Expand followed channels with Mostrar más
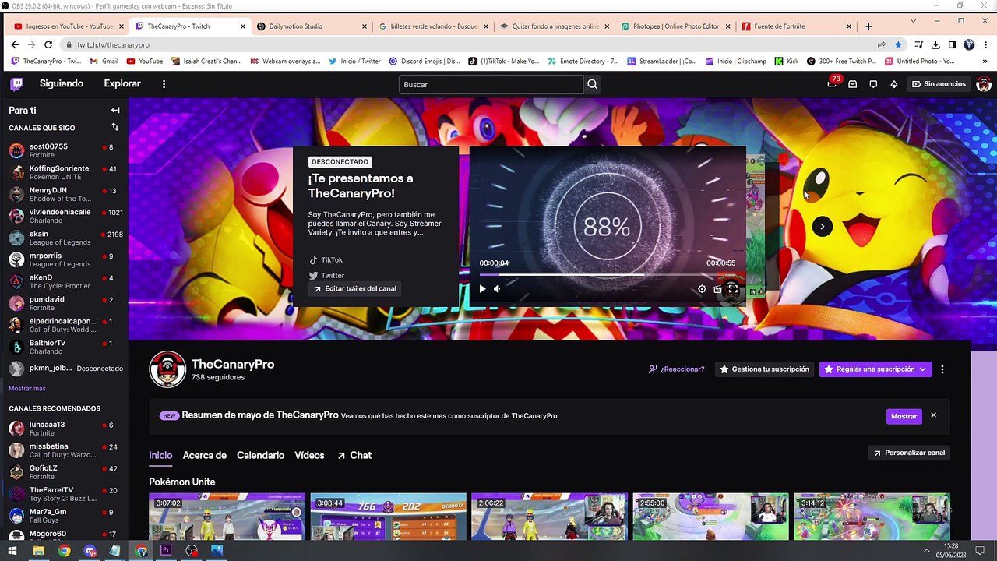The height and width of the screenshot is (561, 997). [x=27, y=388]
